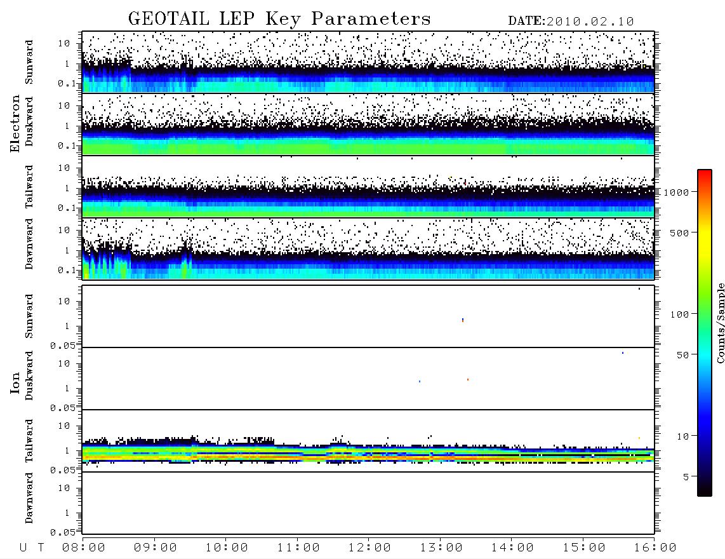Click the Electron "Duskward" panel label

click(29, 121)
